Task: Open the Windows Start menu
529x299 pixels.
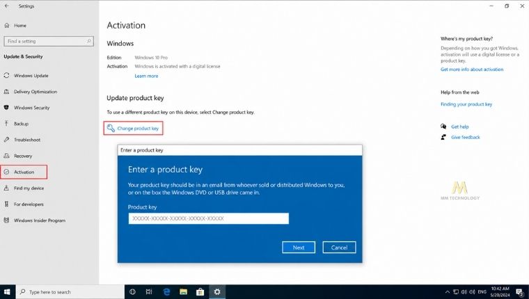Action: click(x=8, y=292)
